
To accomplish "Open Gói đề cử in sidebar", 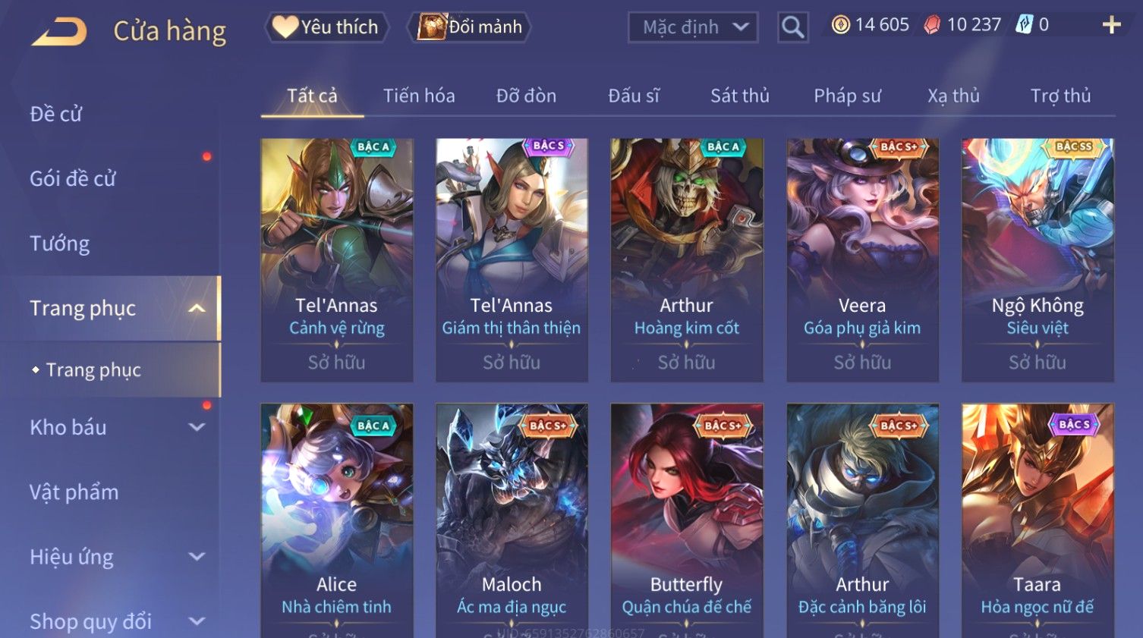I will click(73, 179).
